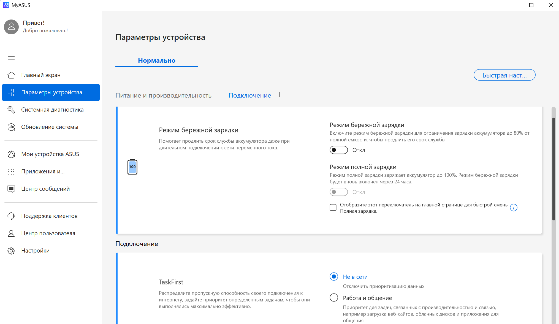Select the Работа и общение radio button
Viewport: 559px width, 324px height.
click(x=334, y=298)
